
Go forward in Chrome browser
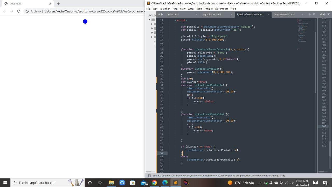click(x=12, y=11)
